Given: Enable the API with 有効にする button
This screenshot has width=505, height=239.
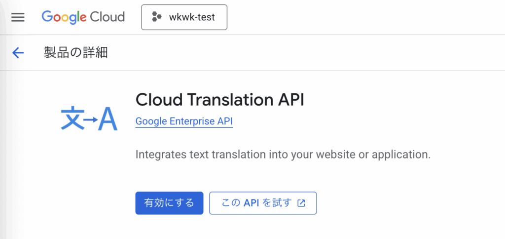Looking at the screenshot, I should [x=170, y=203].
